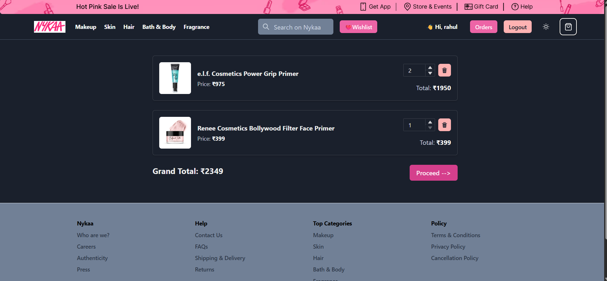This screenshot has height=281, width=607.
Task: Click the Logout button
Action: (x=518, y=27)
